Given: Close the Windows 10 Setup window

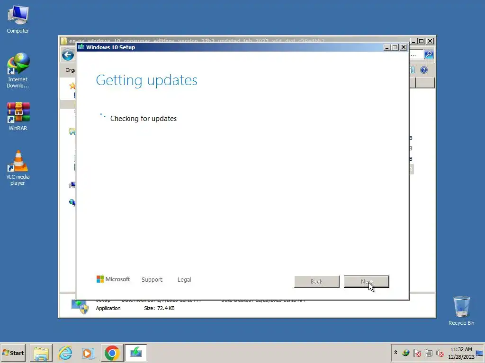Looking at the screenshot, I should pos(404,47).
